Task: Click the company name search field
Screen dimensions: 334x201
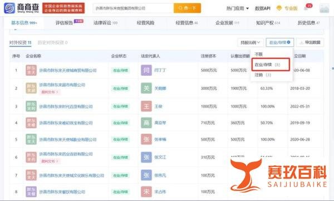Action: 133,8
